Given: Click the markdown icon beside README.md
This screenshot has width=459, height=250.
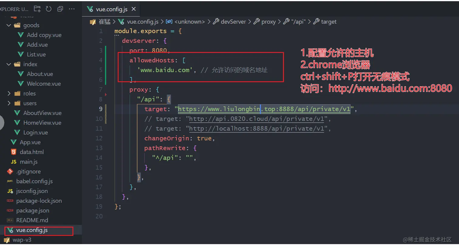Looking at the screenshot, I should 10,220.
